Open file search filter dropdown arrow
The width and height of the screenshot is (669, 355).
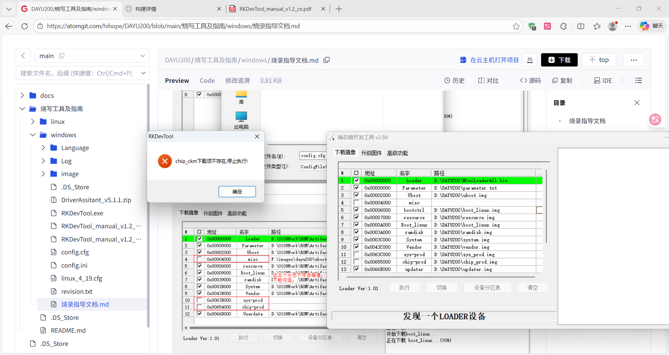tap(143, 73)
